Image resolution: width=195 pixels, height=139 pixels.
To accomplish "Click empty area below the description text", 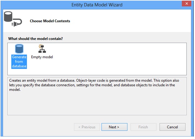I will (x=96, y=104).
